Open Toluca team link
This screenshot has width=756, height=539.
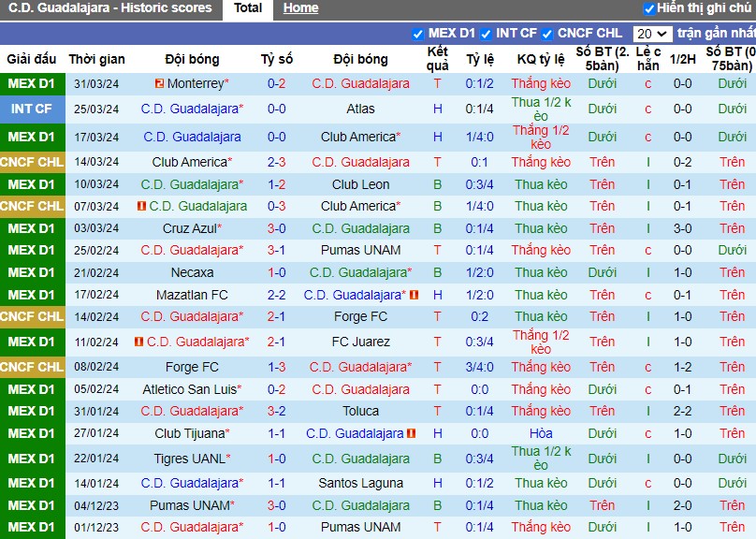click(x=360, y=411)
